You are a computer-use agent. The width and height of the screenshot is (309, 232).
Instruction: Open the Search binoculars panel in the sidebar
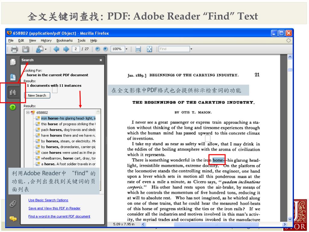click(x=13, y=92)
